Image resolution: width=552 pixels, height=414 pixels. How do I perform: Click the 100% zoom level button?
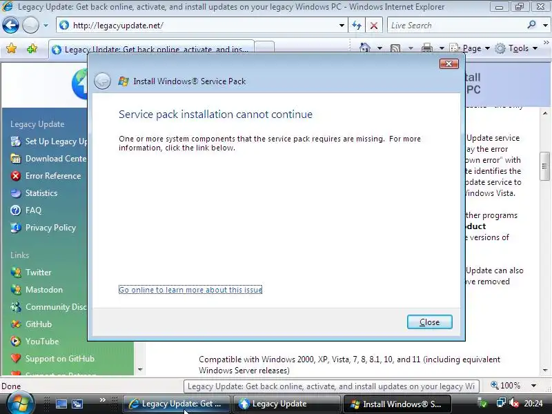pyautogui.click(x=506, y=386)
